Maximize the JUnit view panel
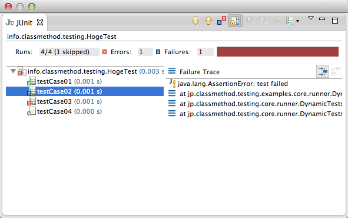The width and height of the screenshot is (348, 218). point(335,21)
